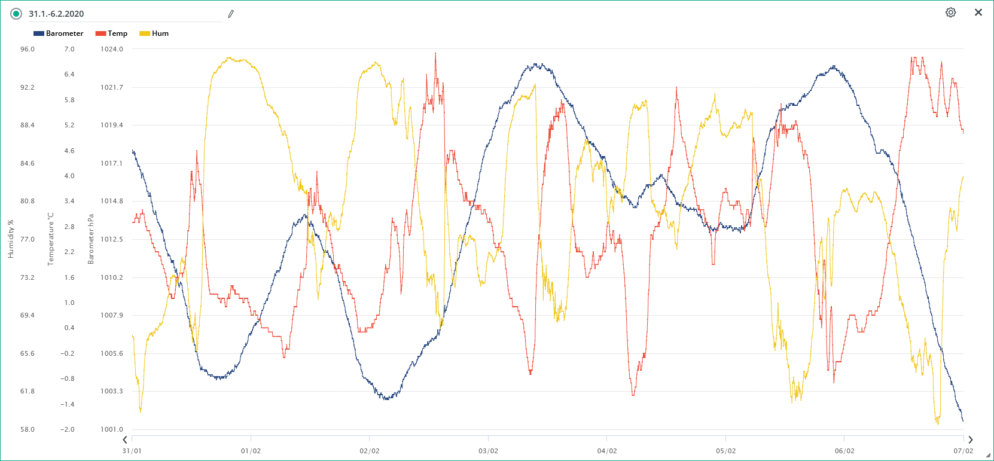Click the Temperature °C axis title

(51, 239)
